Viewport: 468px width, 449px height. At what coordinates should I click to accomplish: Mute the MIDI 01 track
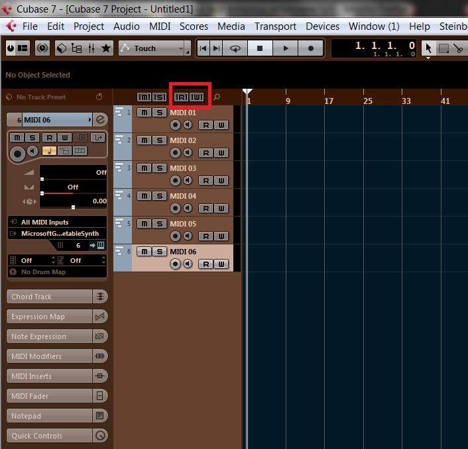[144, 113]
